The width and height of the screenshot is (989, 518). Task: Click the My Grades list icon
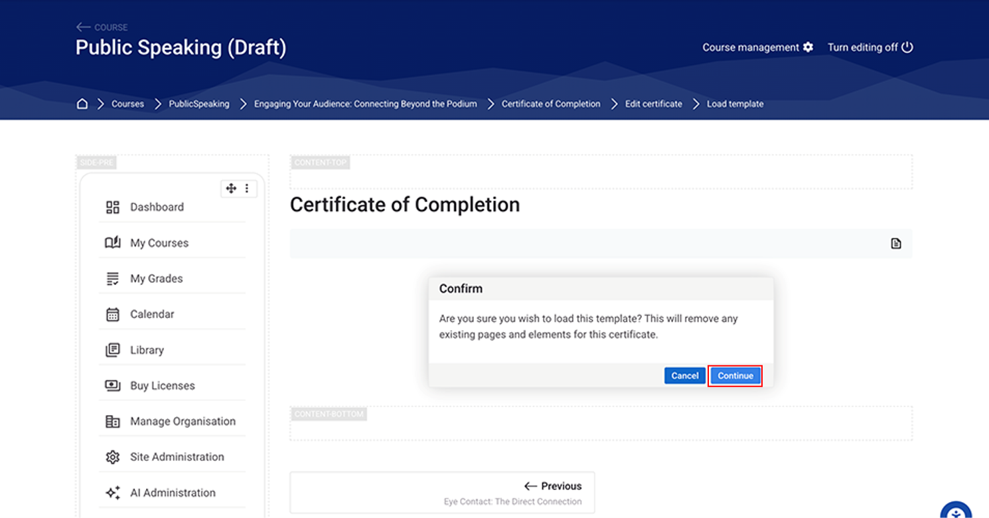[113, 279]
